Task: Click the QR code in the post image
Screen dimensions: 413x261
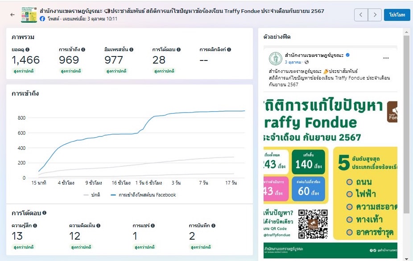Action: 313,224
